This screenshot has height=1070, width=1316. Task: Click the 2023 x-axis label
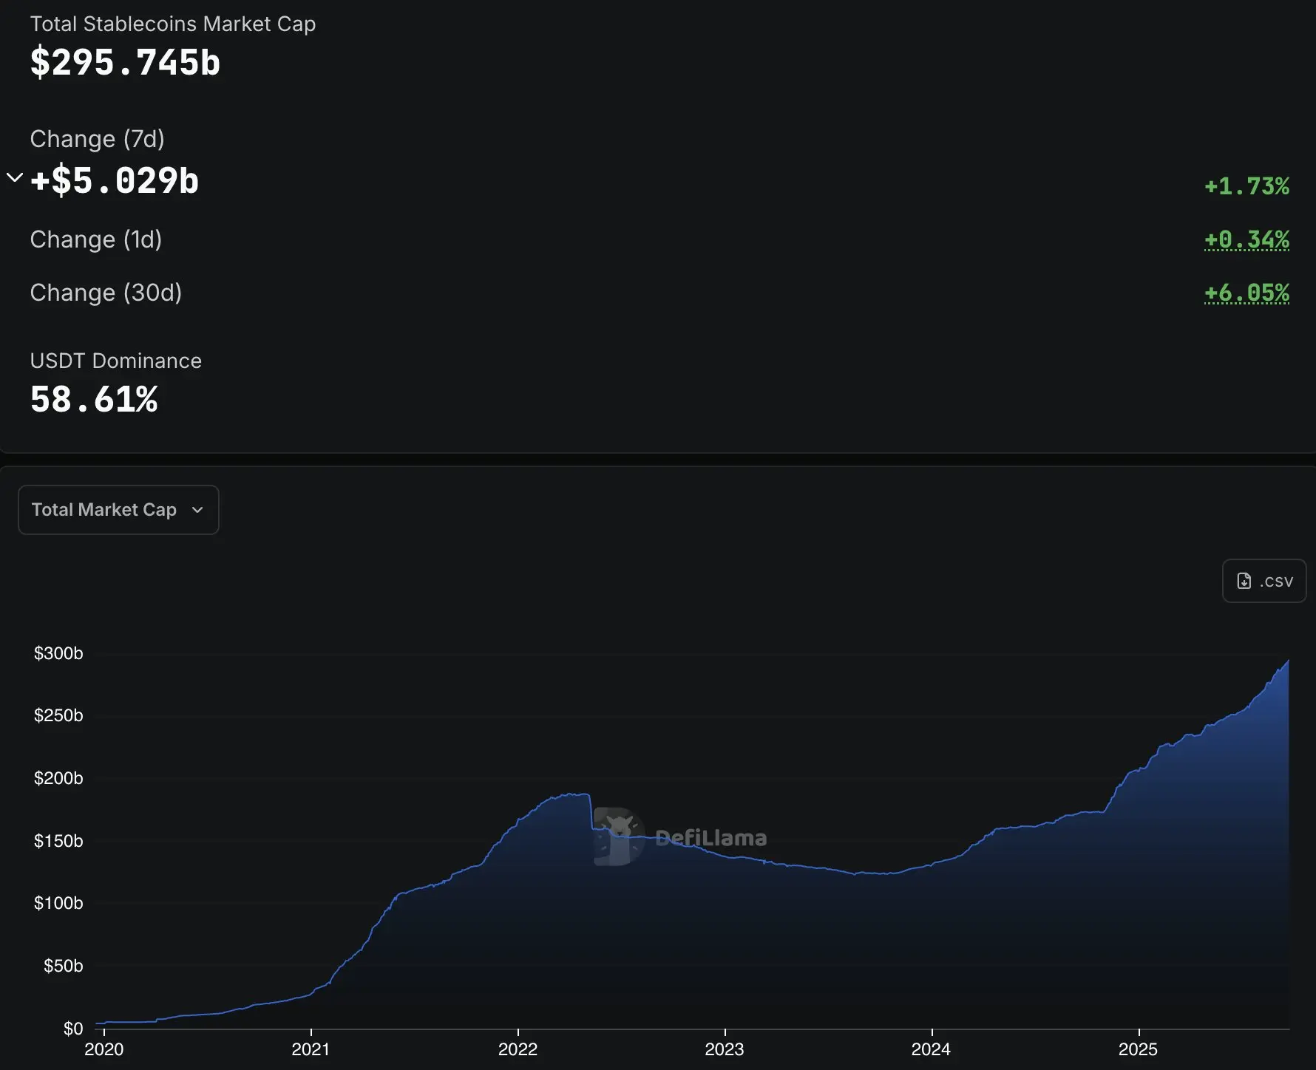point(725,1049)
